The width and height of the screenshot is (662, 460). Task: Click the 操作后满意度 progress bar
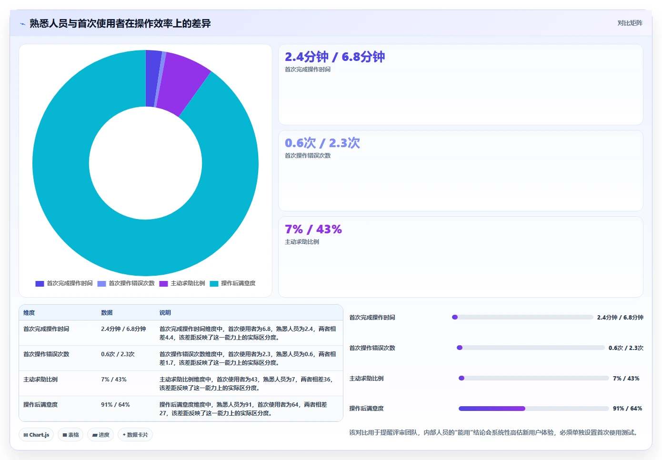pyautogui.click(x=534, y=409)
